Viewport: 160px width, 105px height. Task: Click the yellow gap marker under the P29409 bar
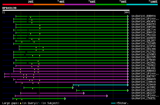(x=78, y=86)
